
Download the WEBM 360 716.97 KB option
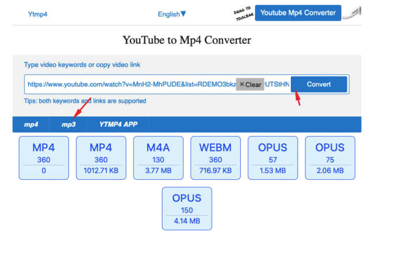215,158
